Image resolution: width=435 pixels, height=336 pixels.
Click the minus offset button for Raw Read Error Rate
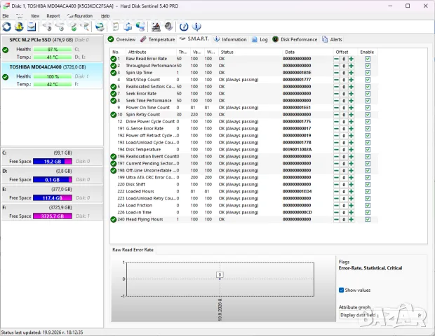click(336, 59)
